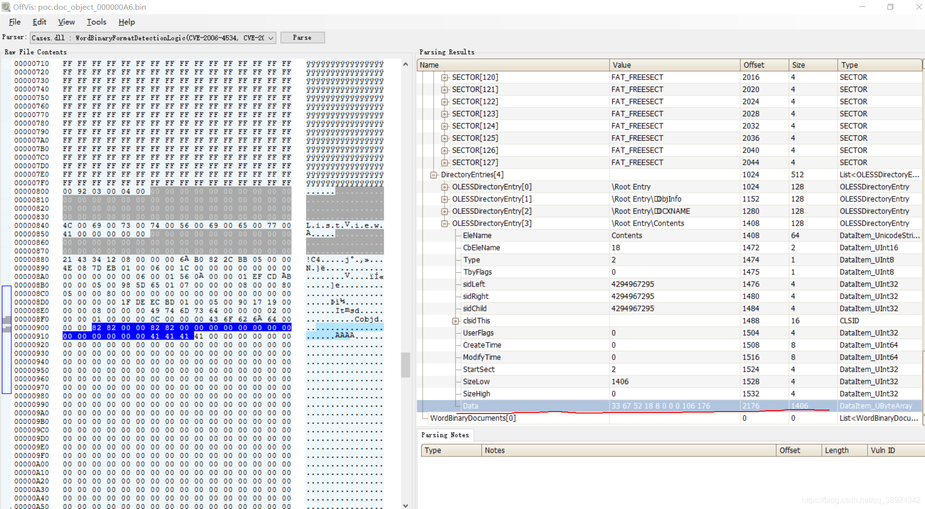Expand SECTOR[123] tree node

[x=444, y=114]
